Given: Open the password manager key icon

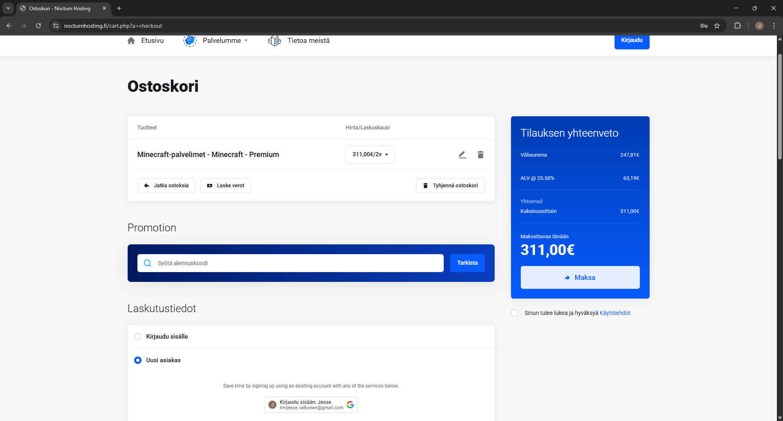Looking at the screenshot, I should pyautogui.click(x=704, y=26).
